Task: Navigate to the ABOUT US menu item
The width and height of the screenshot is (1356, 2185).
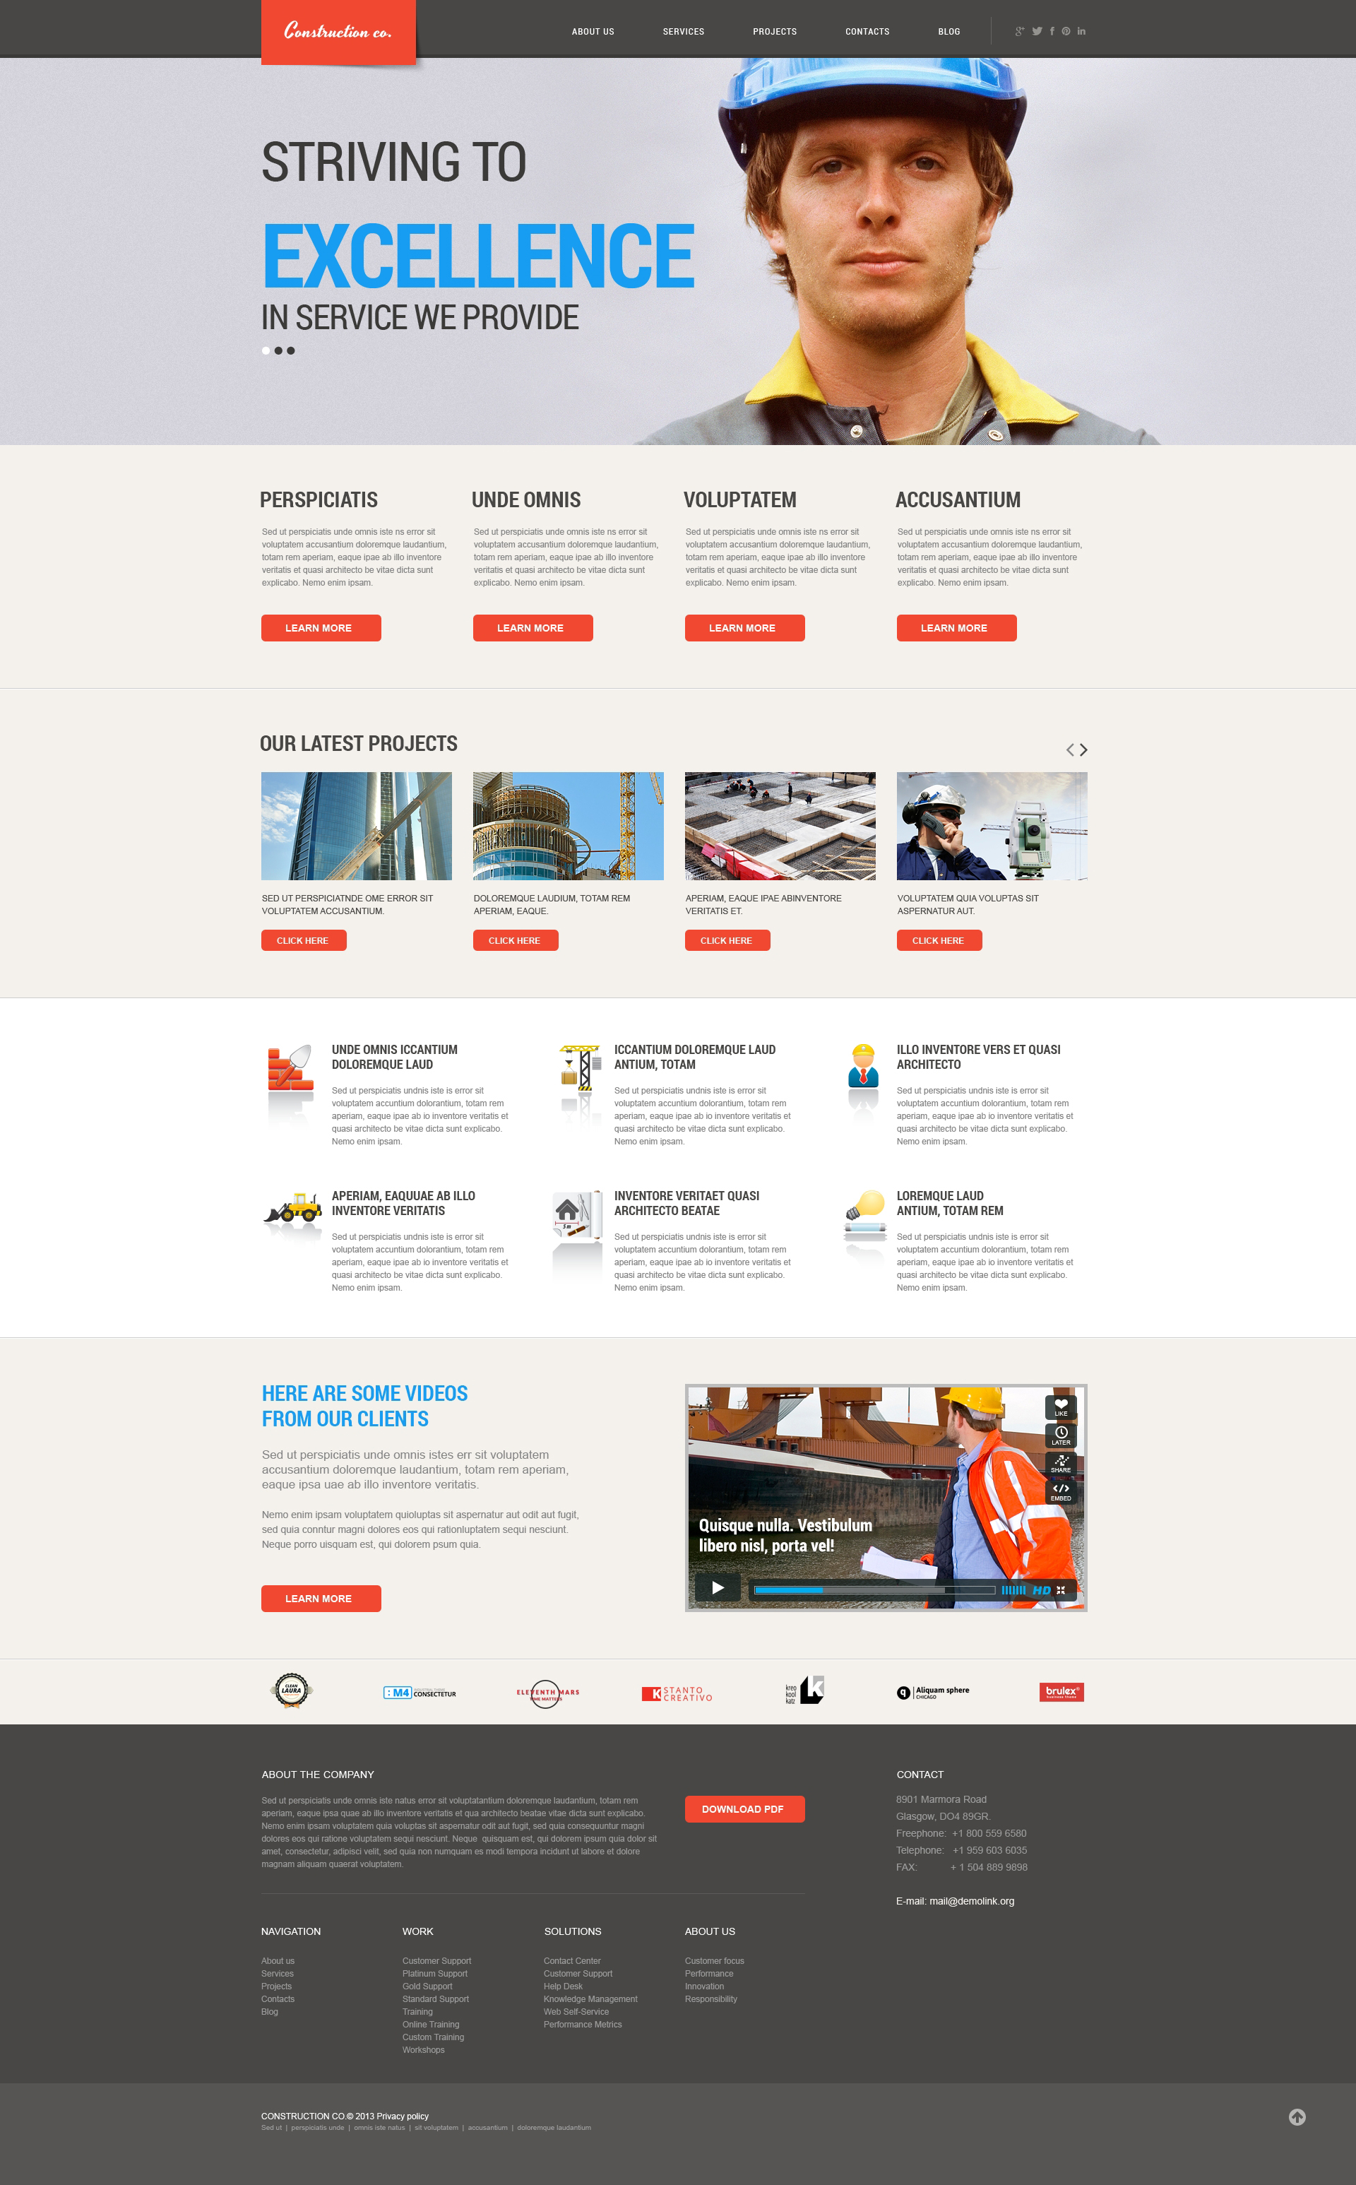Action: click(590, 28)
